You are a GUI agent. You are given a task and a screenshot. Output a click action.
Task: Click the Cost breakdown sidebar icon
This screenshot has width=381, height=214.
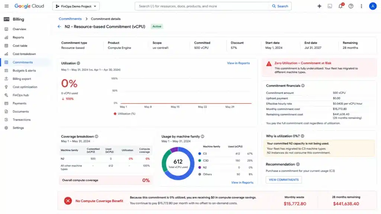[6, 54]
